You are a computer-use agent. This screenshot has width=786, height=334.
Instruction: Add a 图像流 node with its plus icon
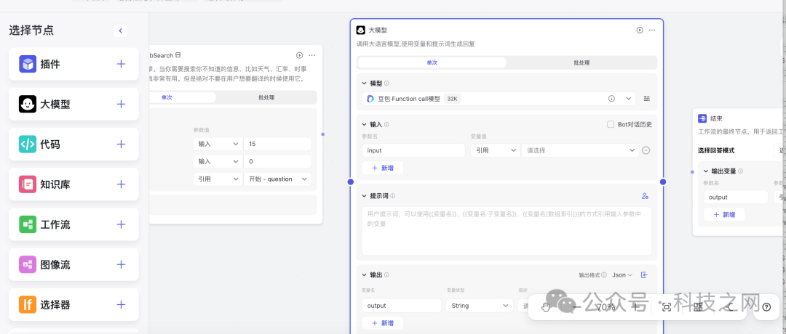tap(121, 264)
